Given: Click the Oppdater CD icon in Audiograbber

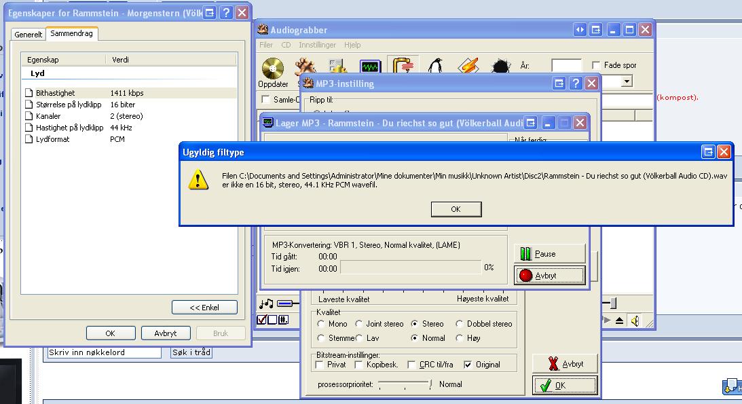Looking at the screenshot, I should pyautogui.click(x=273, y=69).
